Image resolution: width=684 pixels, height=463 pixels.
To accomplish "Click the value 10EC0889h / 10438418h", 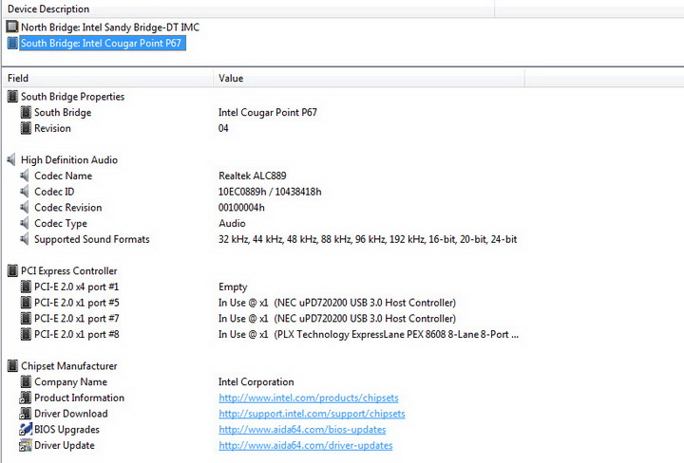I will coord(270,192).
